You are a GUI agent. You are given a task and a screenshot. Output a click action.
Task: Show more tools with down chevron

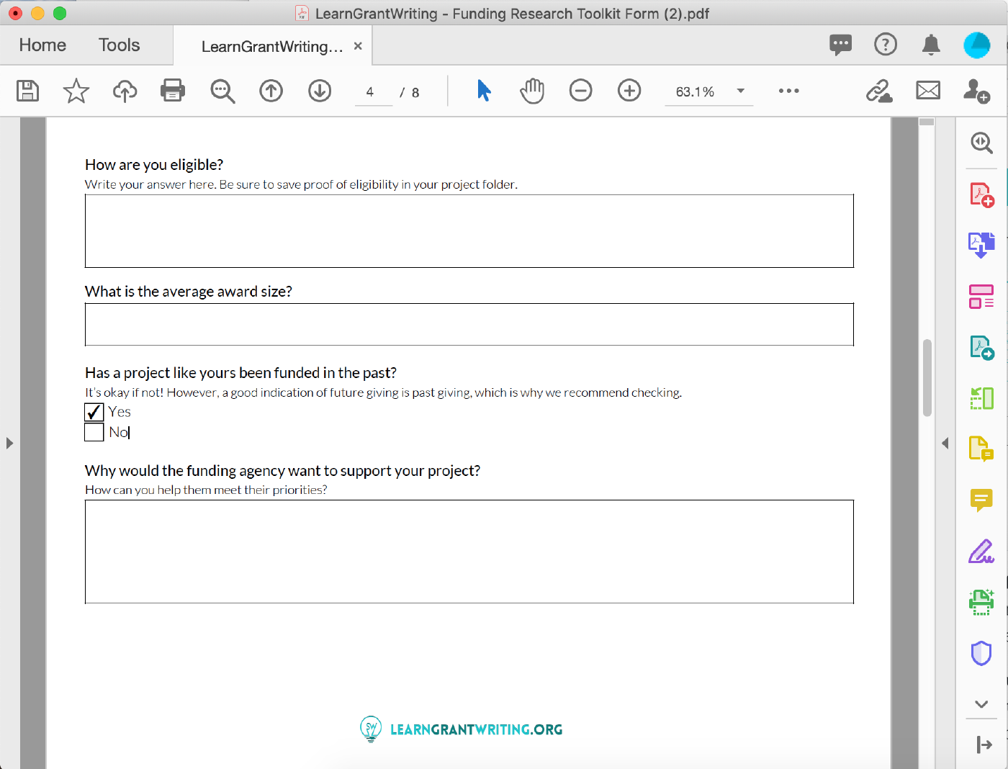pos(981,704)
